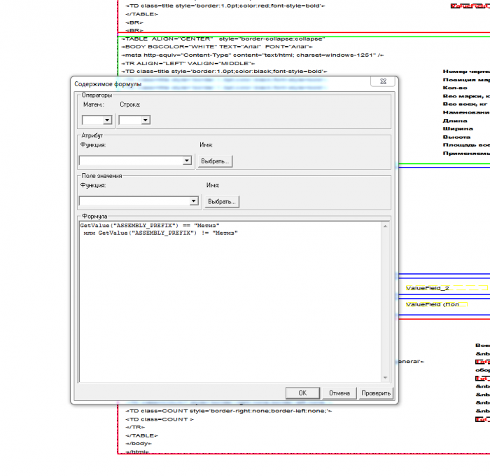Click inside the Формула text area

pos(230,302)
